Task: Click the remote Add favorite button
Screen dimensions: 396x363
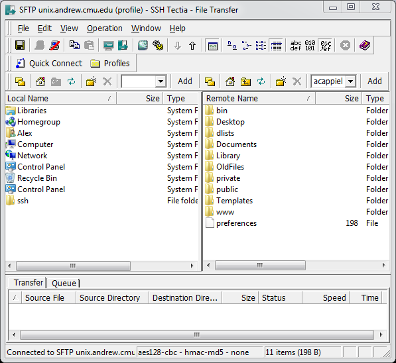Action: 375,81
